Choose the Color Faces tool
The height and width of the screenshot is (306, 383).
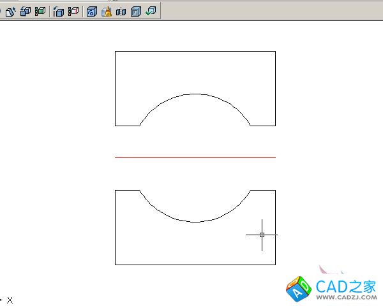pyautogui.click(x=40, y=11)
